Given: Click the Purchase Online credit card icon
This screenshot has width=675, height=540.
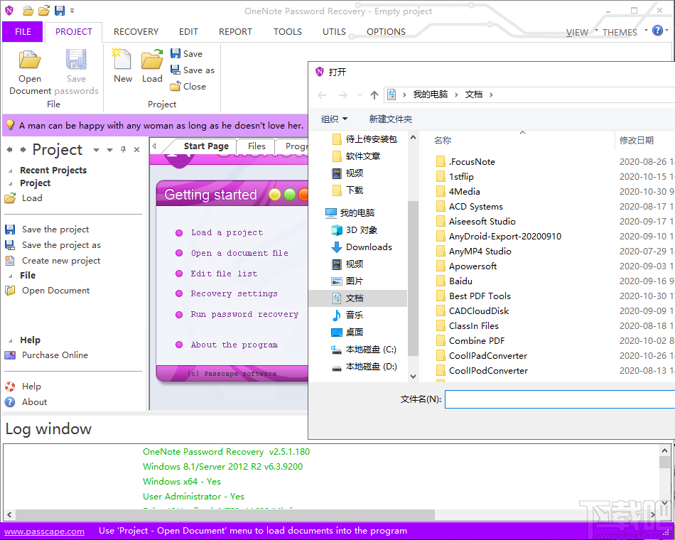Looking at the screenshot, I should click(x=10, y=355).
